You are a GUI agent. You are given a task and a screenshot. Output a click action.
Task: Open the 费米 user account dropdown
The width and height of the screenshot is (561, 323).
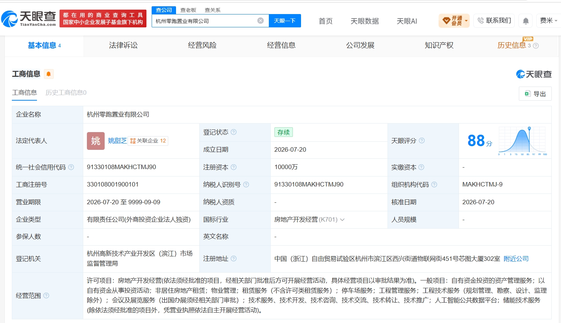(548, 21)
